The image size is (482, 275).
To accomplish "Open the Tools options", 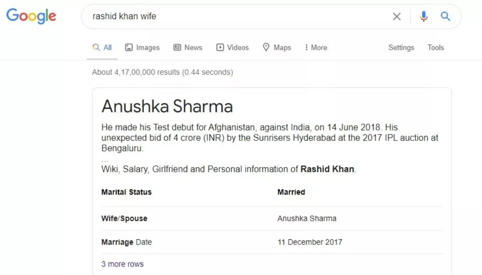I will click(435, 47).
